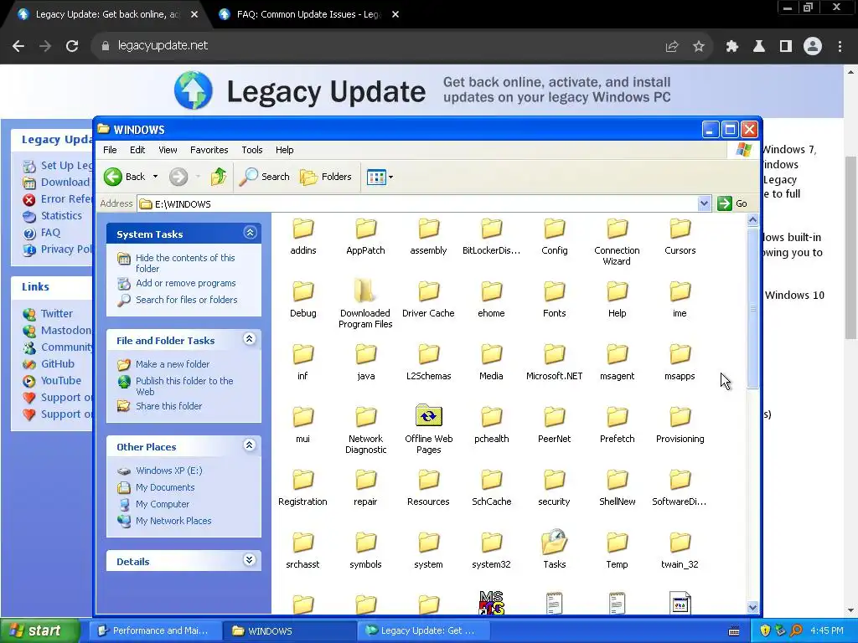Viewport: 858px width, 643px height.
Task: Select the Temp folder
Action: pyautogui.click(x=618, y=551)
